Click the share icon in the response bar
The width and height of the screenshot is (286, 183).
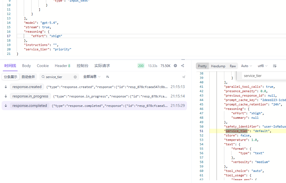tap(183, 66)
